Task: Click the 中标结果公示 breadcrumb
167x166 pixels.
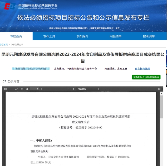Action: pos(17,45)
